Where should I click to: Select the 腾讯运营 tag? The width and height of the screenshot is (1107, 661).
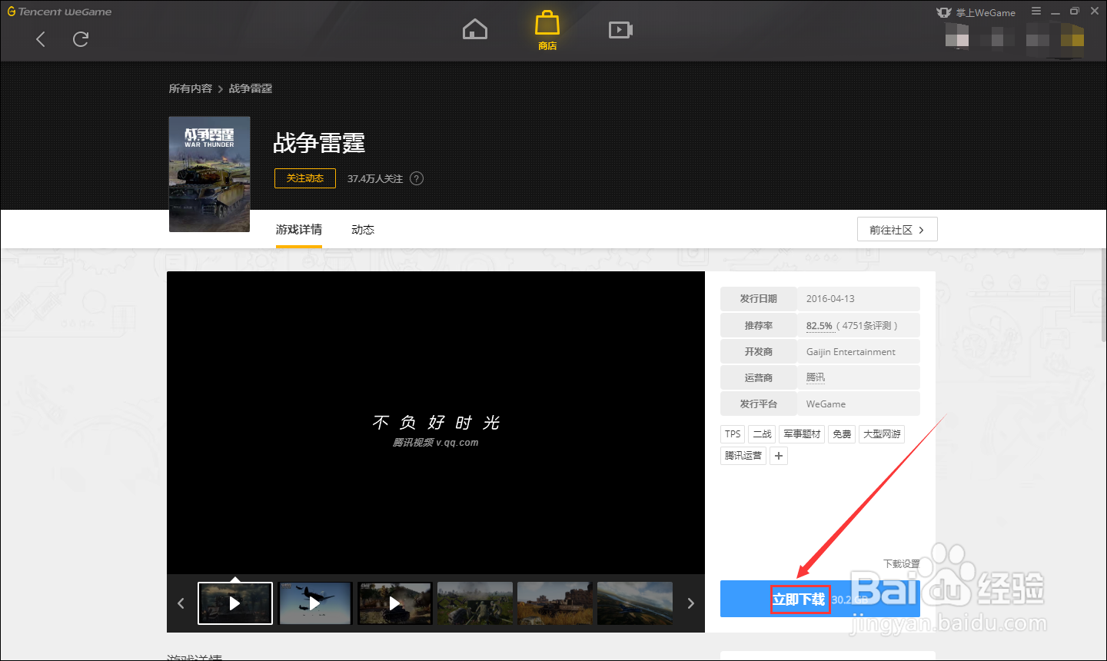743,456
